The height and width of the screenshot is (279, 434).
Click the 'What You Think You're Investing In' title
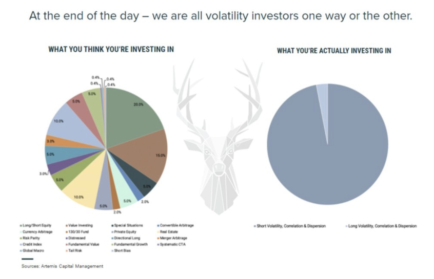(x=111, y=49)
